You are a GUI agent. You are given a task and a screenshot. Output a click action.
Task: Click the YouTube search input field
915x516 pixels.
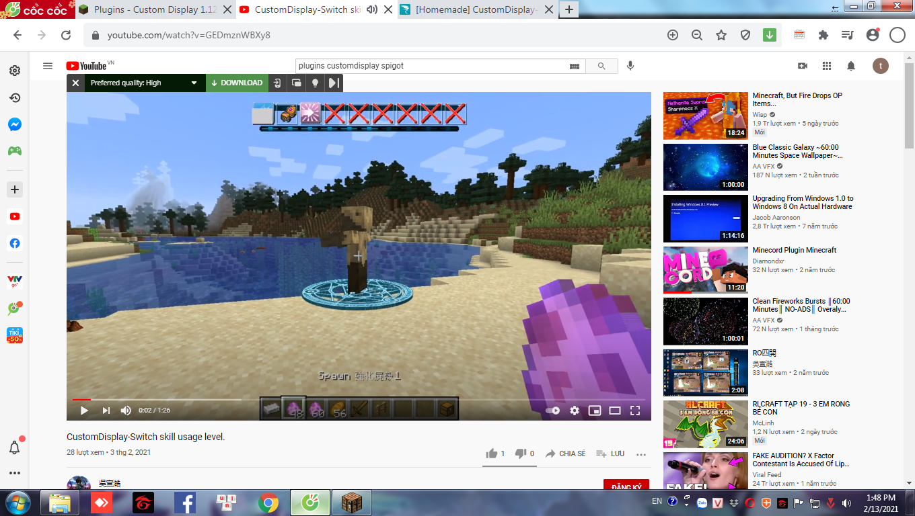(x=441, y=66)
